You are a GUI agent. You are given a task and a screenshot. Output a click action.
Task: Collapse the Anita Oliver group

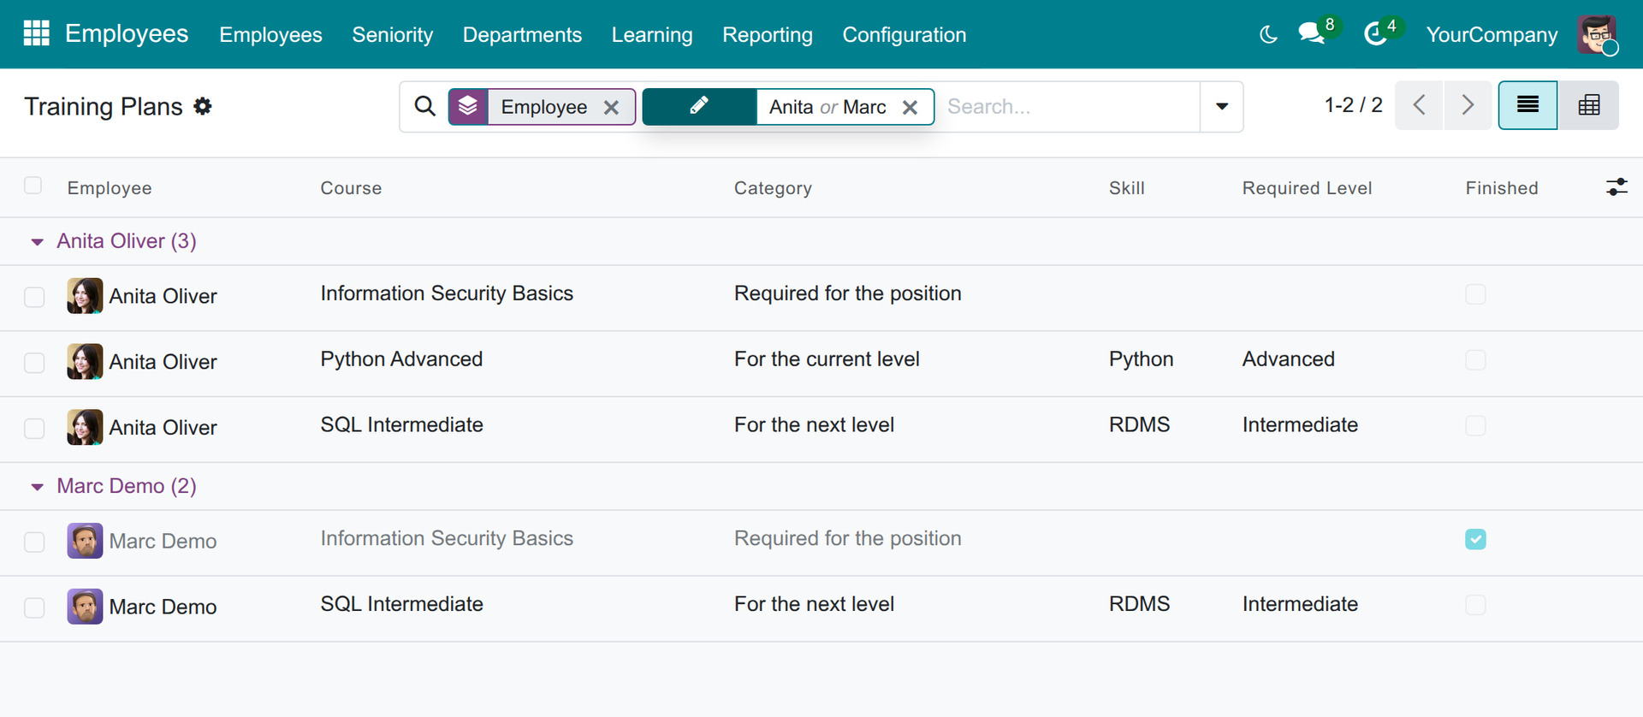tap(37, 242)
